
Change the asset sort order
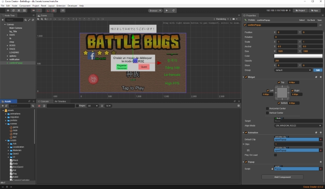click(x=6, y=106)
